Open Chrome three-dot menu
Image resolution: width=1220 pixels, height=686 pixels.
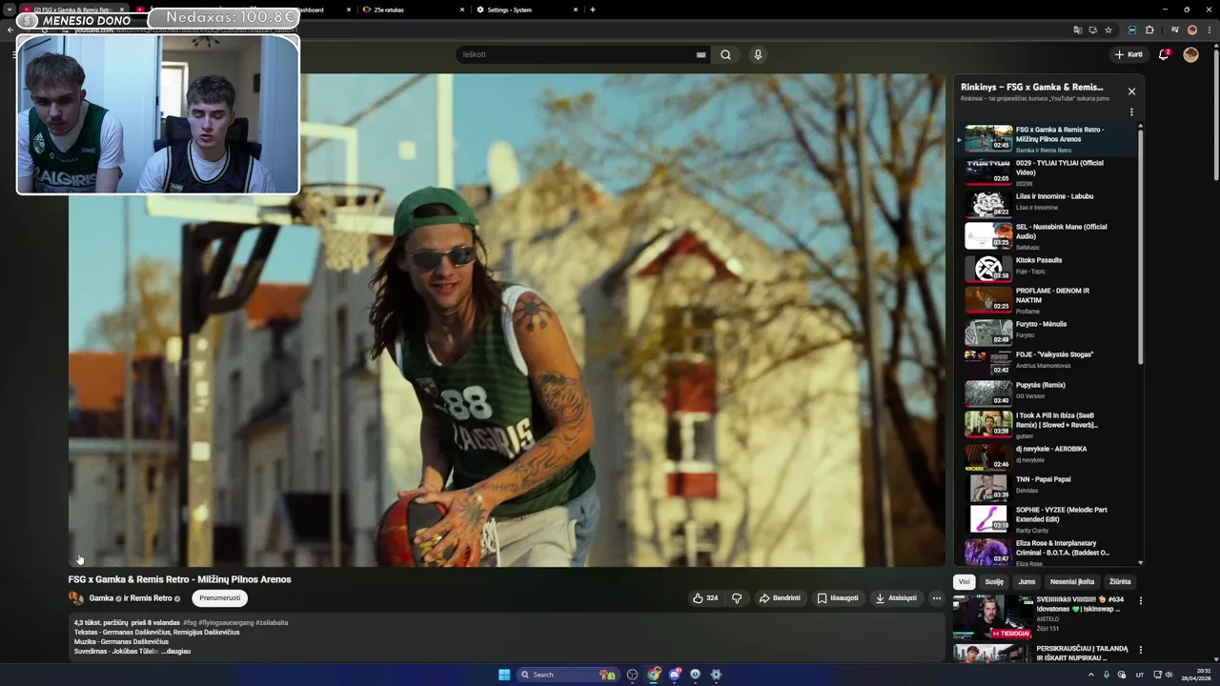[x=1208, y=30]
